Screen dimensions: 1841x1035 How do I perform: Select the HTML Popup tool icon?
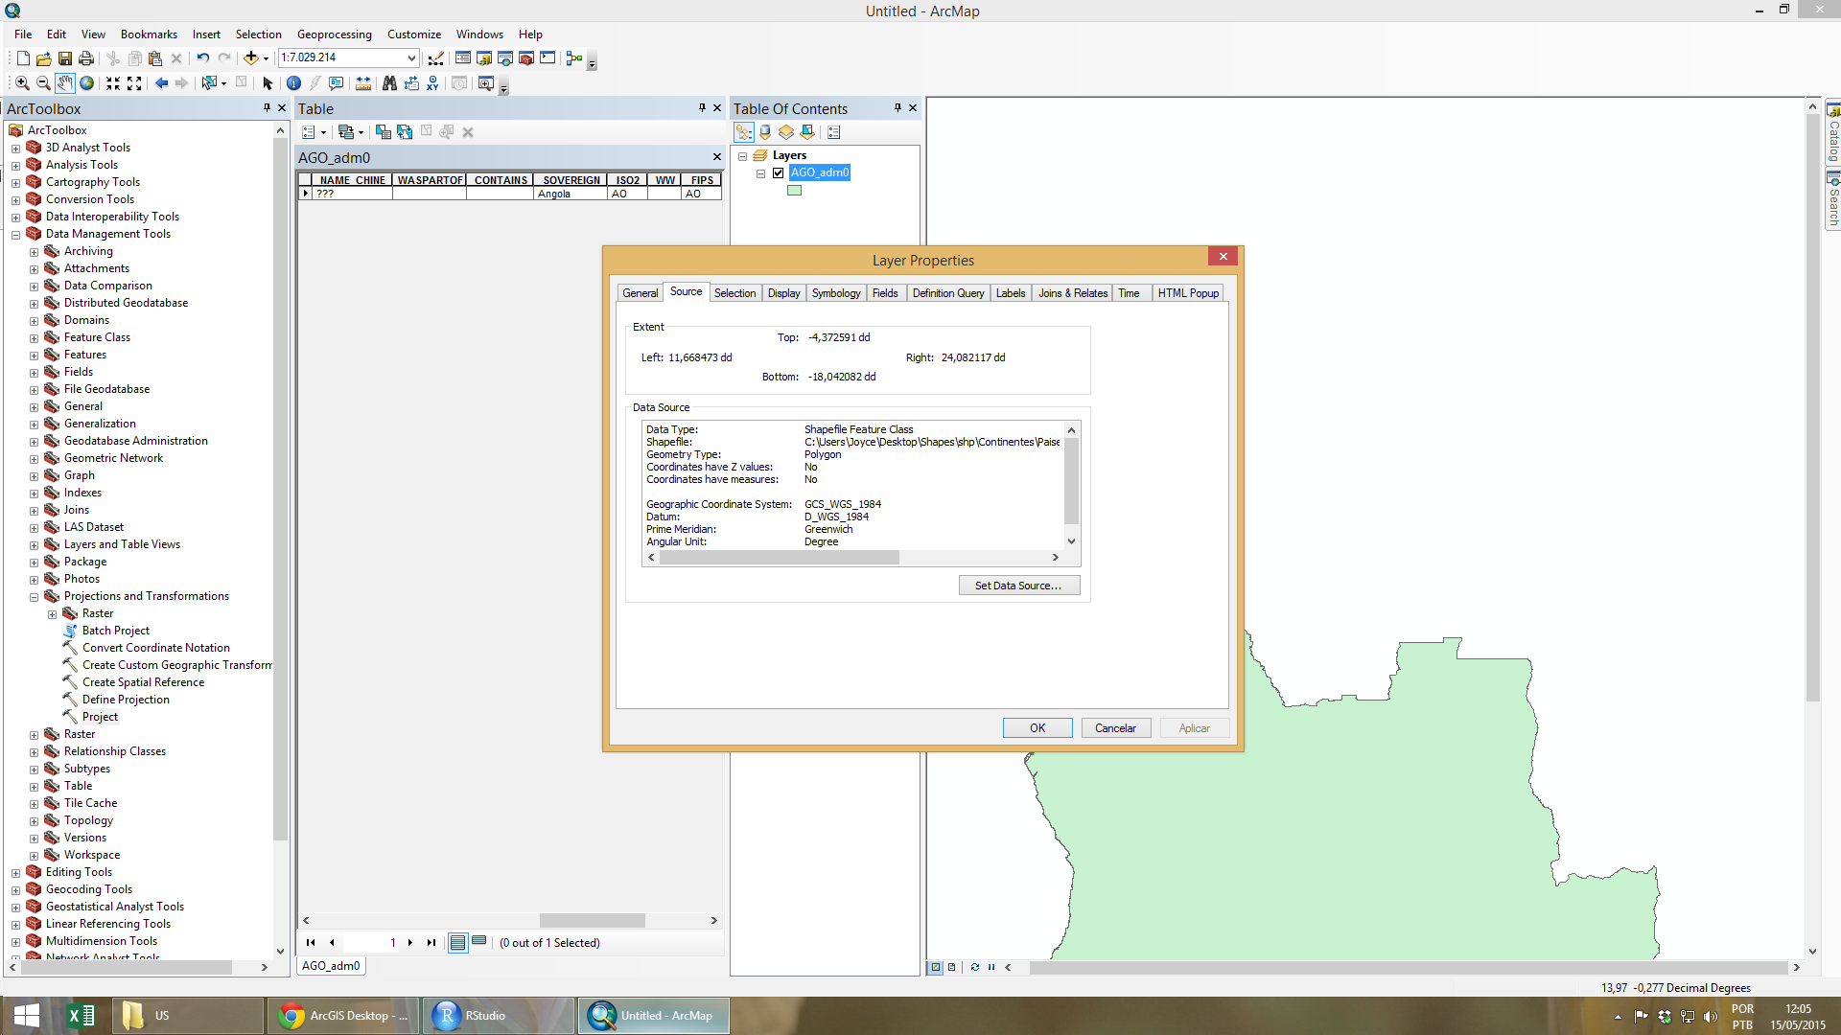[337, 83]
